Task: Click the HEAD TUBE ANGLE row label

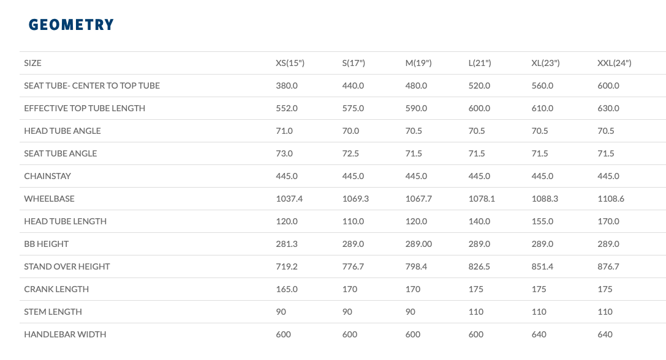Action: [62, 131]
